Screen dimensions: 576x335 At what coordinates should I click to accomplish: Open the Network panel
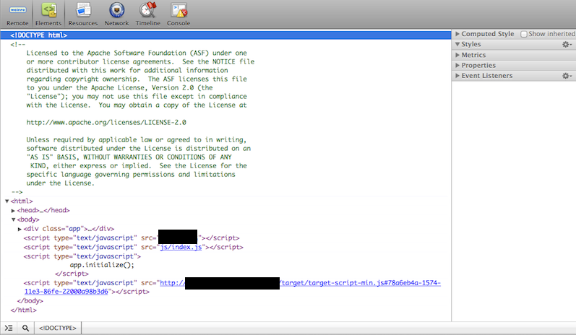pos(116,14)
